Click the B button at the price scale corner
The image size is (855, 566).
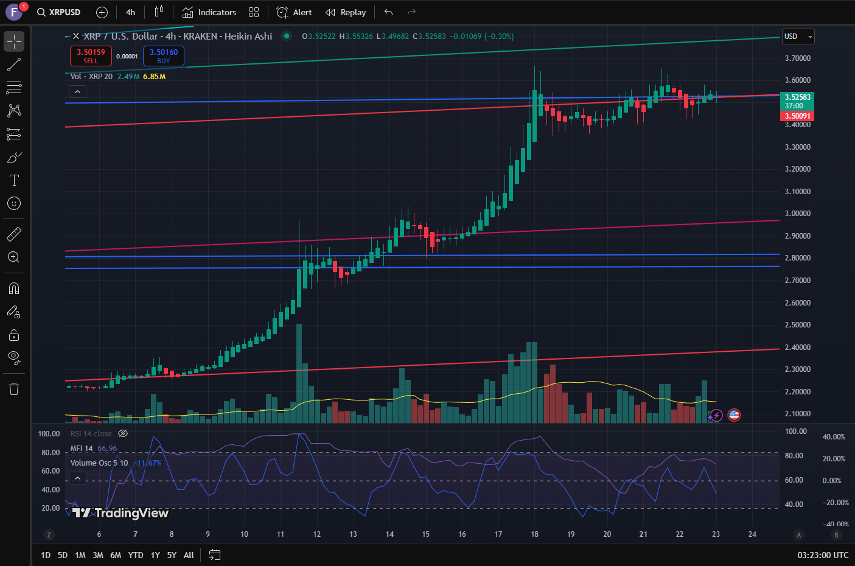pos(836,535)
